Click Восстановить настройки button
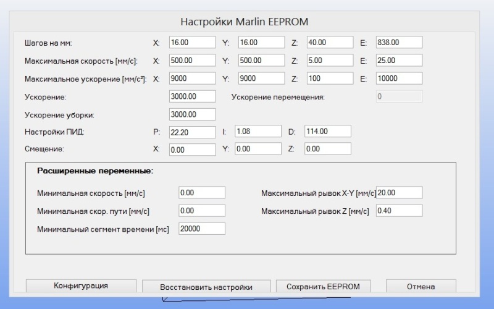494x309 pixels. coord(206,287)
